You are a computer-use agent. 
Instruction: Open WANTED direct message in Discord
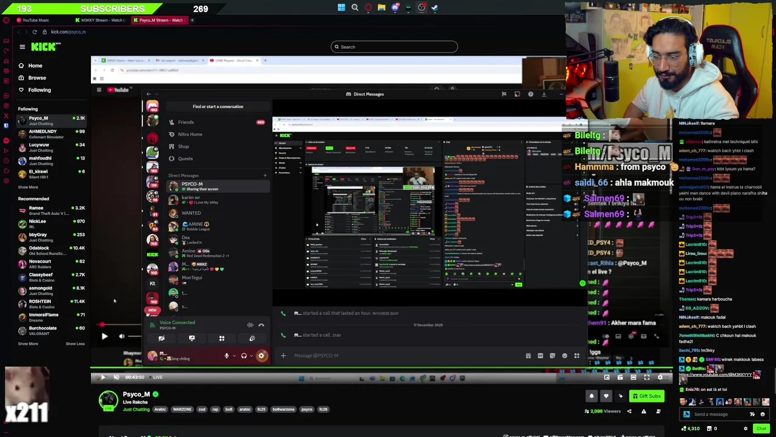click(218, 213)
